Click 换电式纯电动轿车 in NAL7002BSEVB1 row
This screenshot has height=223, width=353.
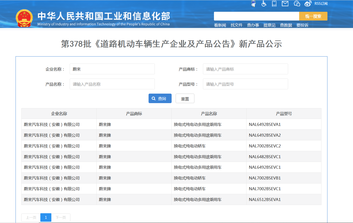pyautogui.click(x=190, y=178)
